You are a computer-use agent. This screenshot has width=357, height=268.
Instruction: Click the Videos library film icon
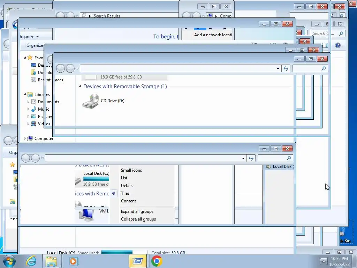pos(33,124)
